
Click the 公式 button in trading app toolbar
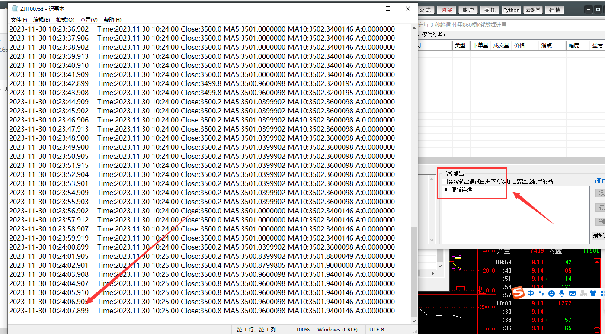click(425, 10)
